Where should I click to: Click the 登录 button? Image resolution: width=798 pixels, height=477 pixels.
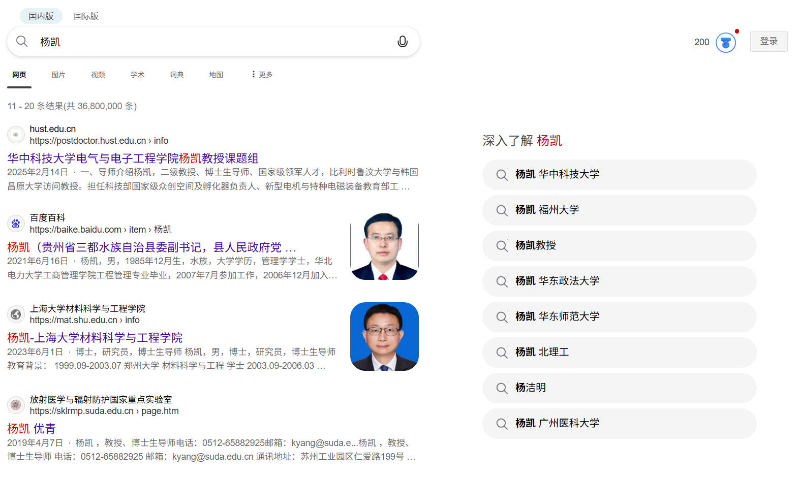[769, 42]
